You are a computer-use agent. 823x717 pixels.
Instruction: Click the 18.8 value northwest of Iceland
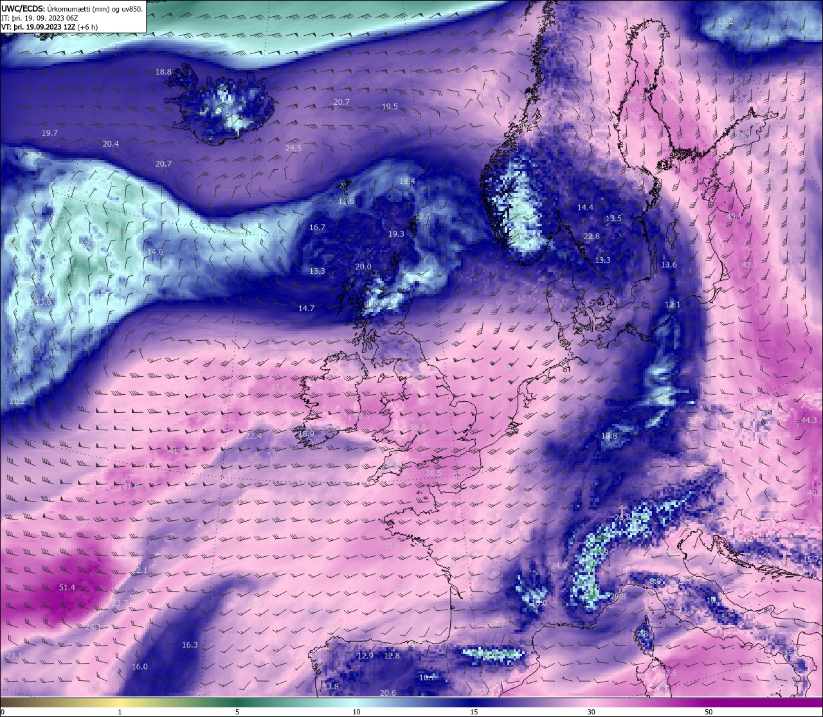tap(164, 72)
